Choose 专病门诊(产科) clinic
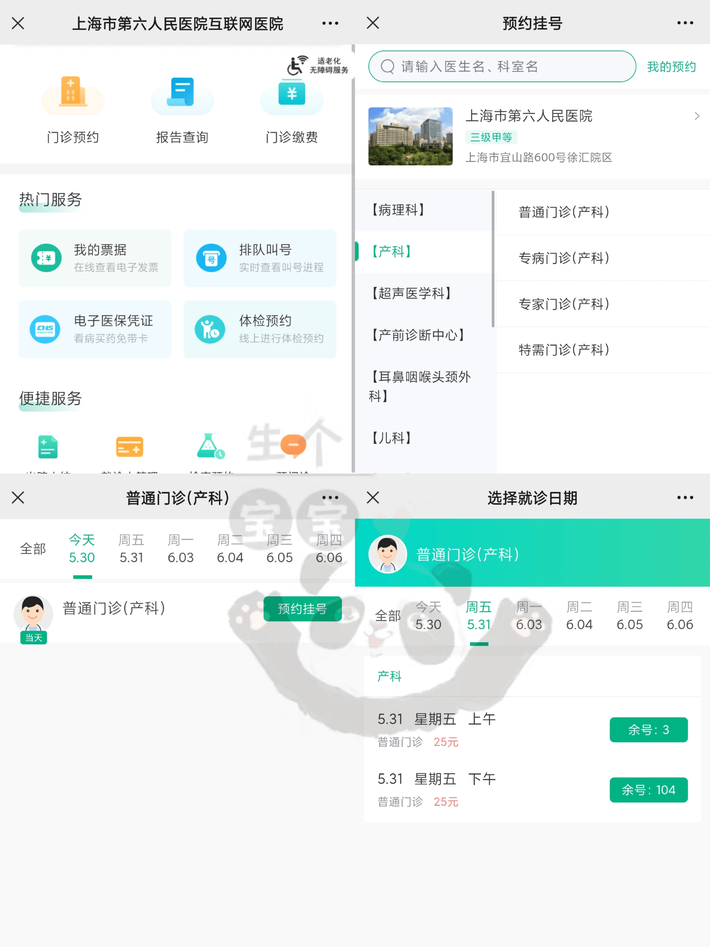This screenshot has width=710, height=947. tap(603, 258)
